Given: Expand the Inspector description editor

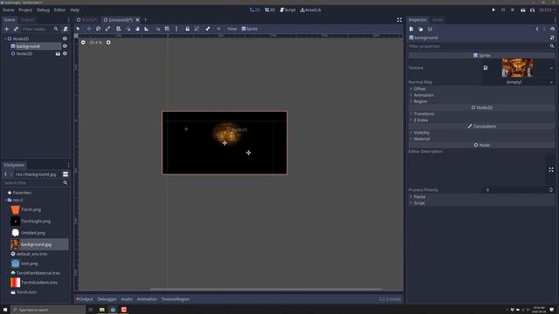Looking at the screenshot, I should (x=551, y=170).
